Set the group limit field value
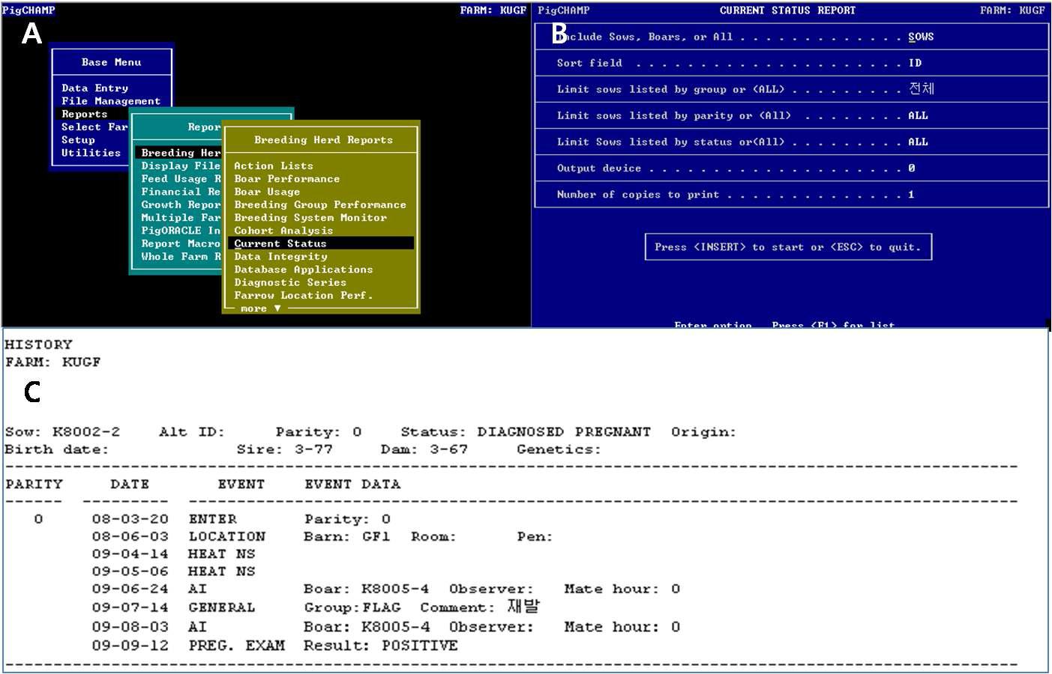Screen dimensions: 1052x674 [x=922, y=88]
